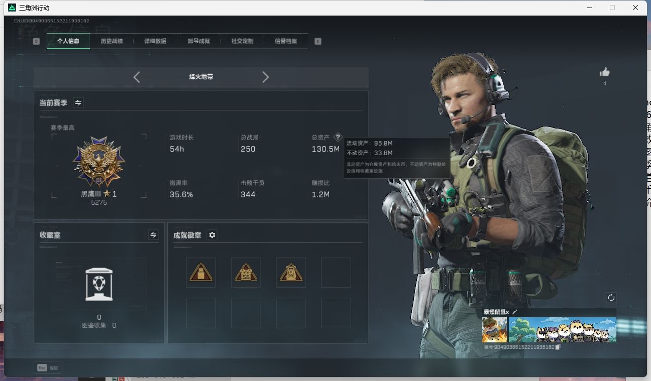Click the hamster squad banner image
This screenshot has width=651, height=381.
(562, 330)
